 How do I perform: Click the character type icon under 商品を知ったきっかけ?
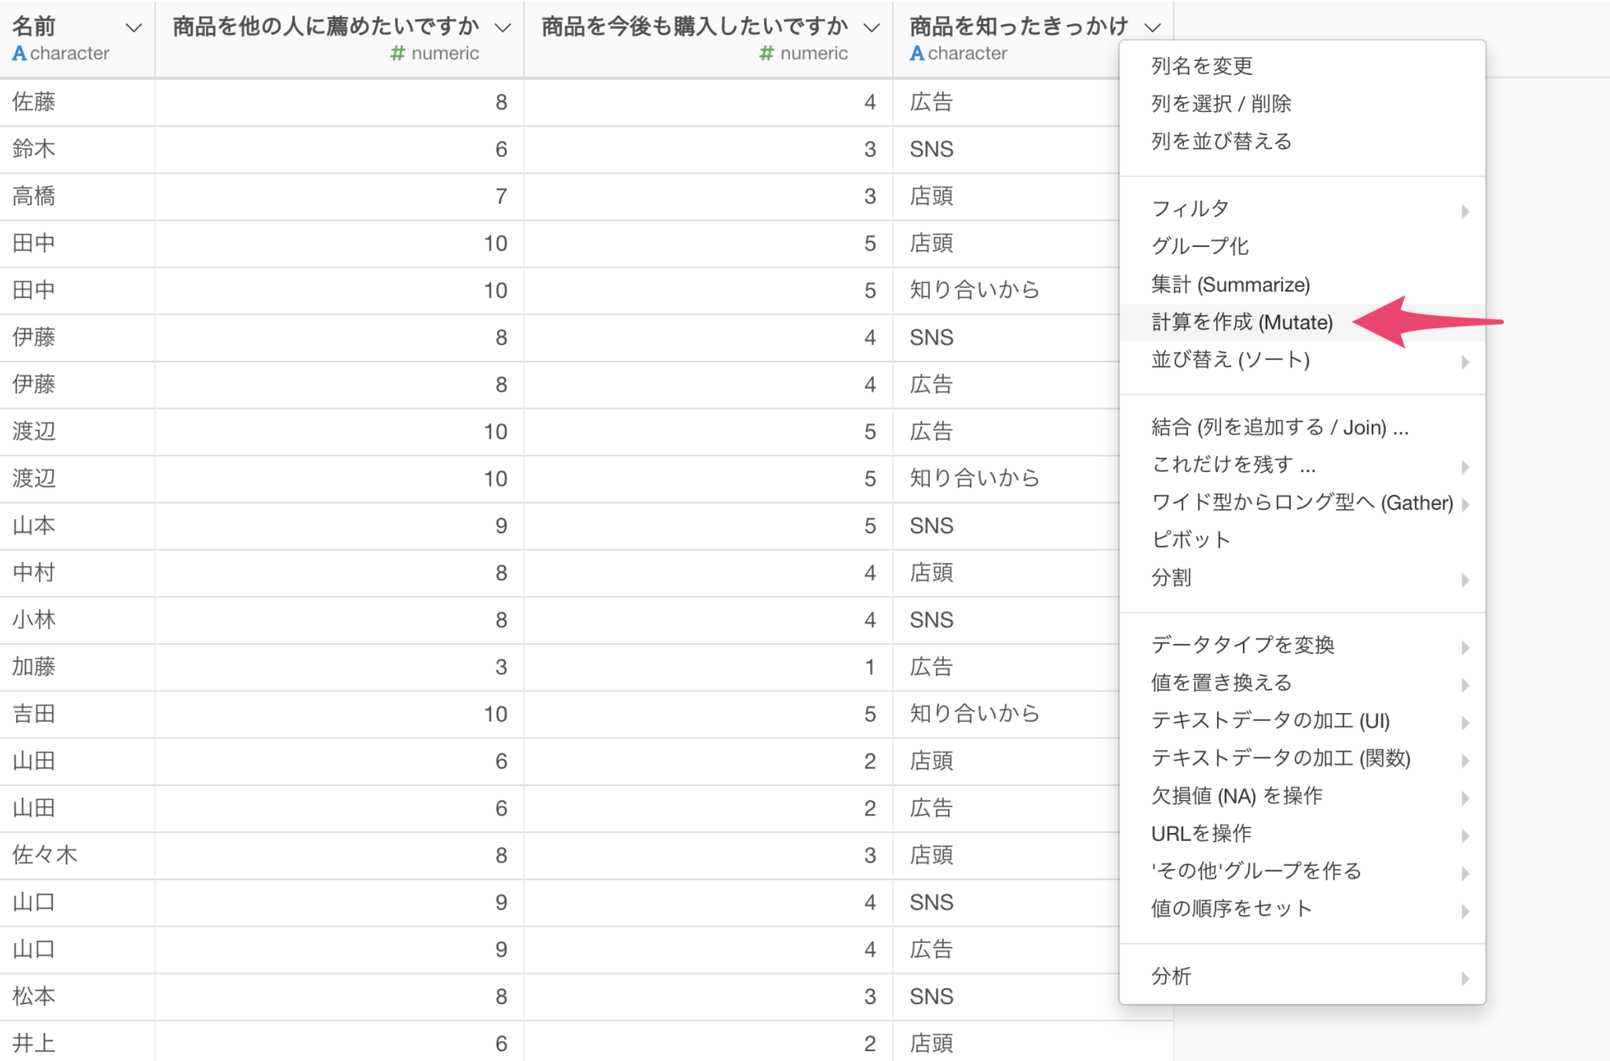917,53
